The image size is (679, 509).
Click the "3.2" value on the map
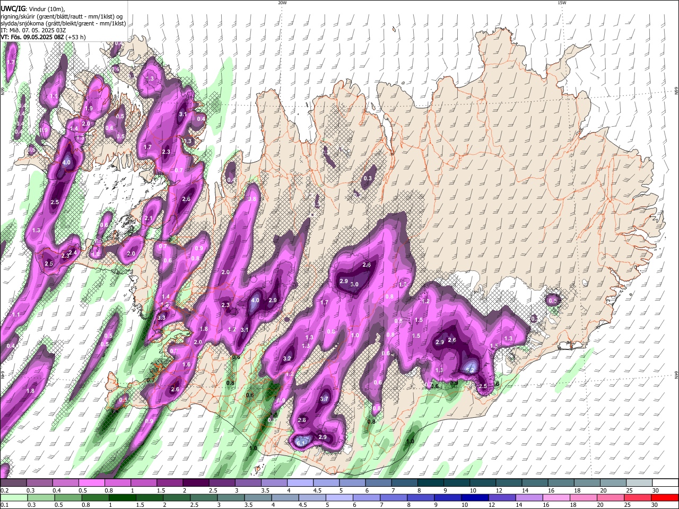pos(288,358)
